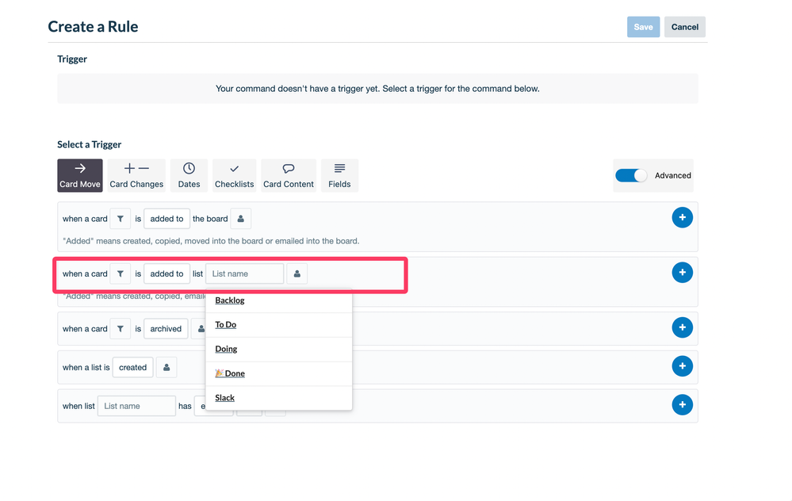Viewport: 792px width, 501px height.
Task: Add the 'list is created' trigger
Action: coord(682,366)
